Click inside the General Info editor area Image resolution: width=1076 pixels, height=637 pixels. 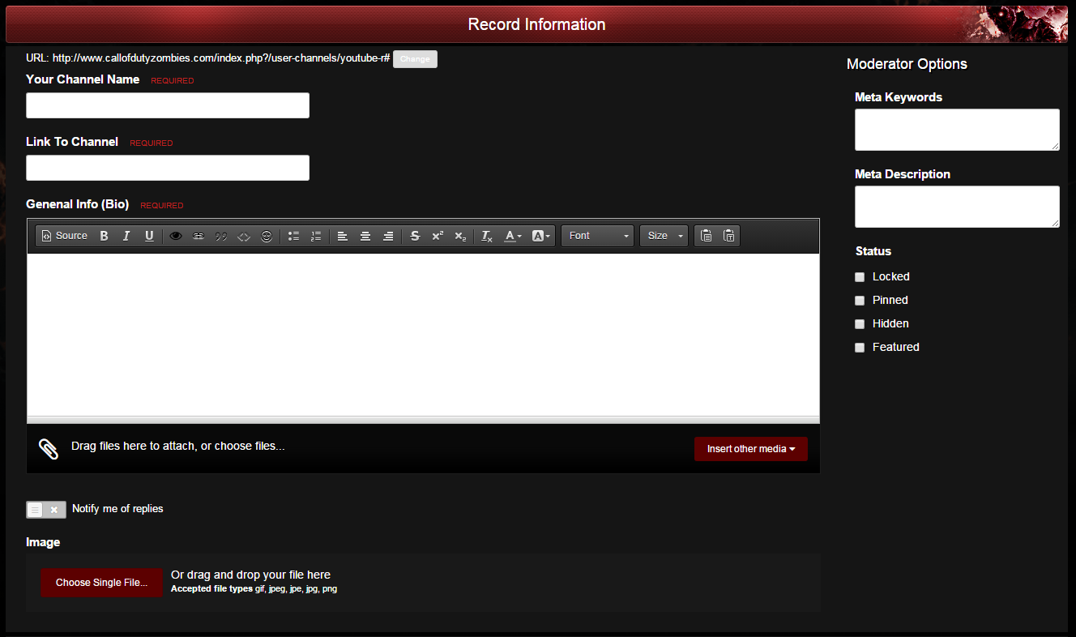click(423, 335)
